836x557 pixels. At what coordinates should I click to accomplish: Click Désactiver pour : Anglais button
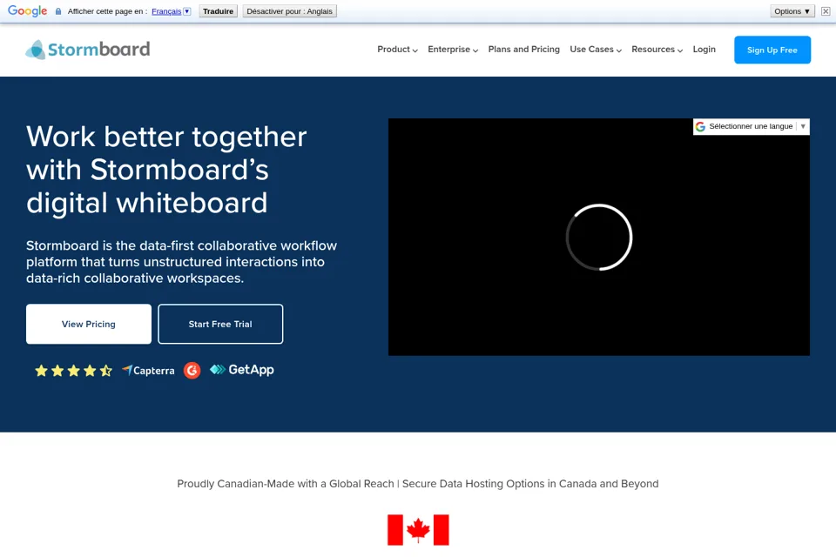[x=289, y=11]
